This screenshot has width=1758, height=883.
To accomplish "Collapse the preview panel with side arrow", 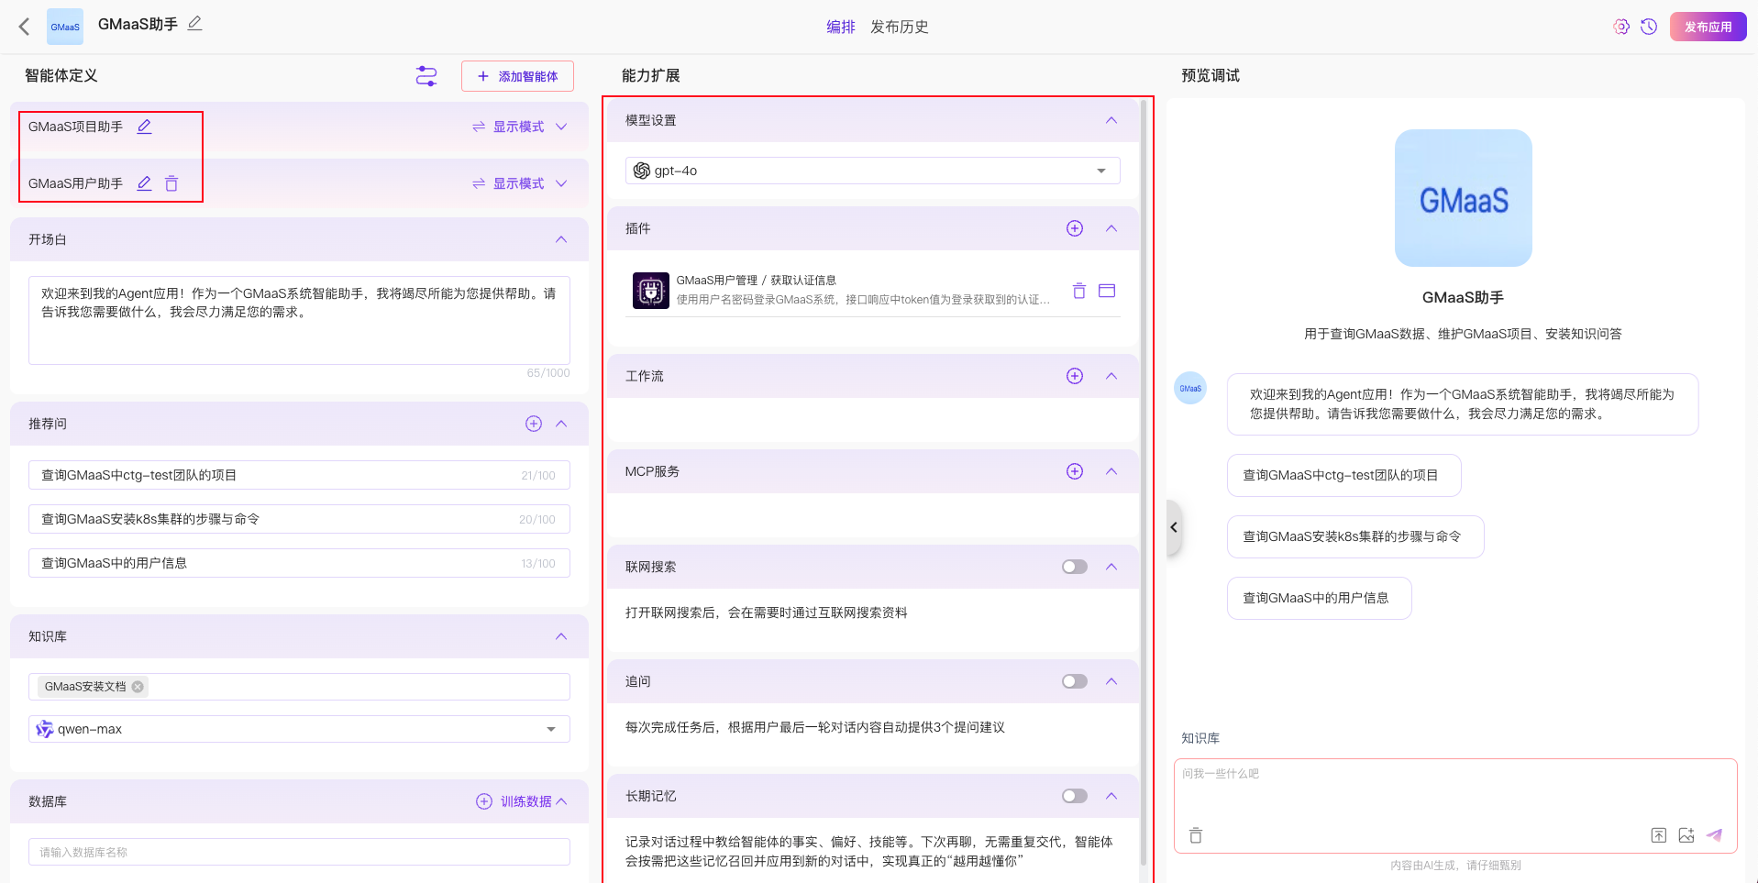I will click(1174, 527).
